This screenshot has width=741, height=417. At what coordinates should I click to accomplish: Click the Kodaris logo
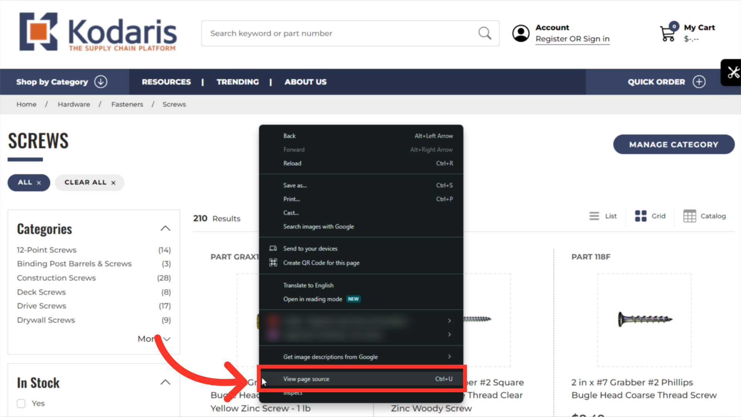pos(98,32)
